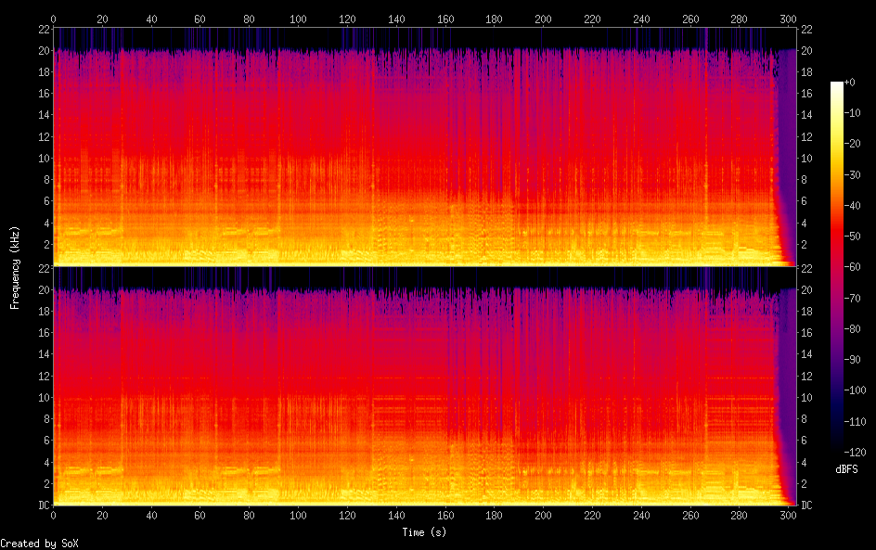Click '100' on the top time axis
The image size is (876, 550).
click(x=298, y=19)
